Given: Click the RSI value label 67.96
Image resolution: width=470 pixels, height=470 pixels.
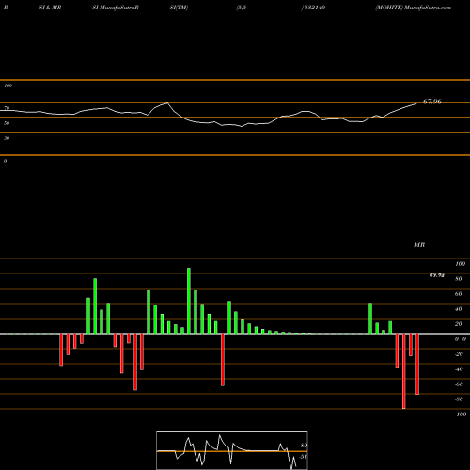Looking at the screenshot, I should [432, 102].
